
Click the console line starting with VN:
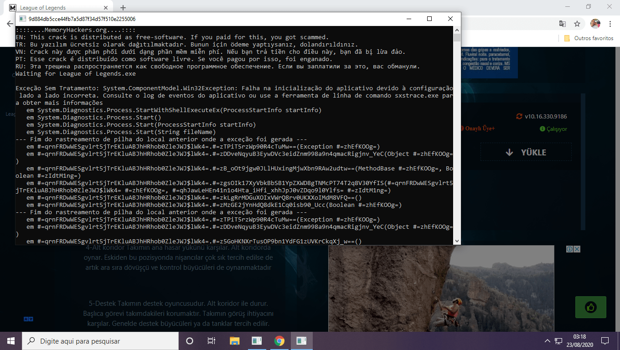coord(210,51)
